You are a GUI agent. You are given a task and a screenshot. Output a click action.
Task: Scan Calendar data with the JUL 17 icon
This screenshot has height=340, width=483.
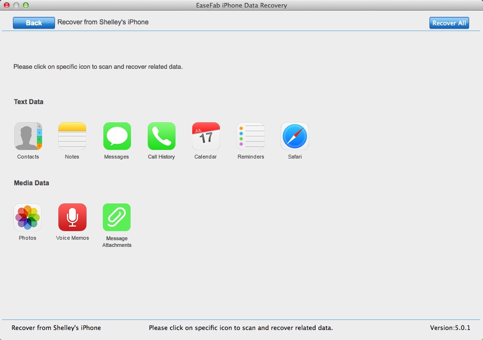click(206, 136)
